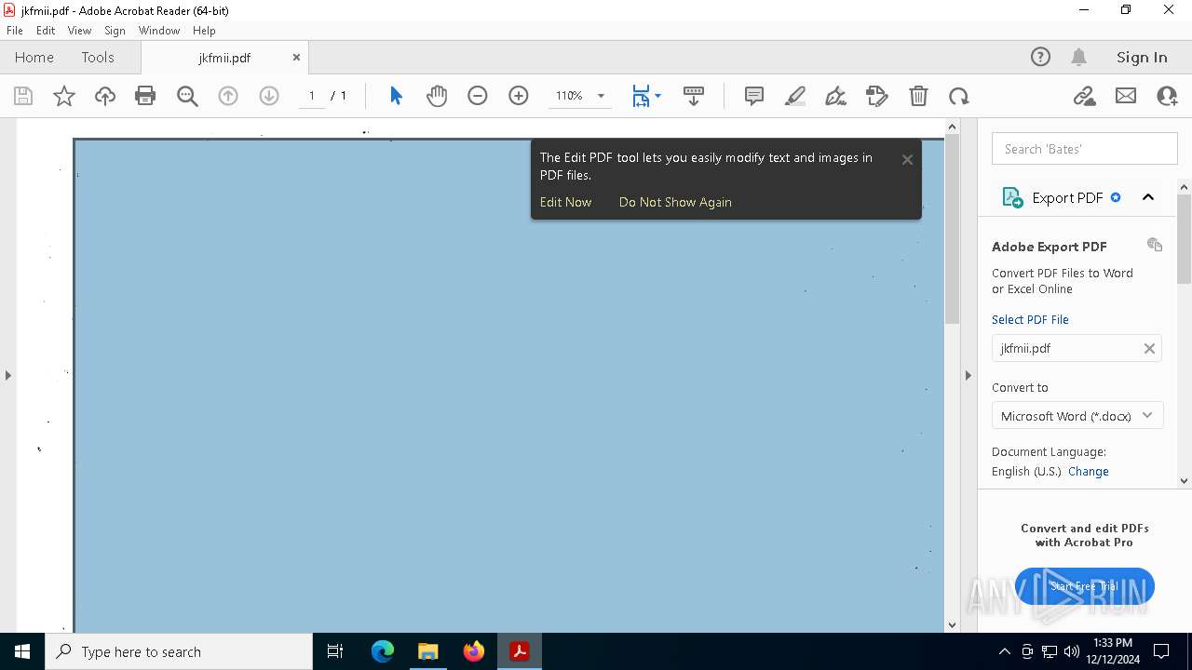
Task: Close the jkfmii.pdf tab
Action: pos(296,57)
